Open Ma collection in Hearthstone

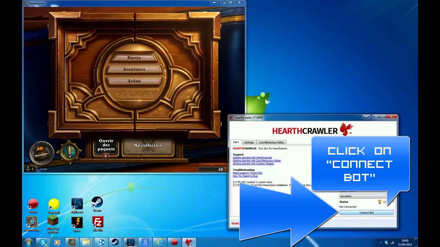(148, 145)
